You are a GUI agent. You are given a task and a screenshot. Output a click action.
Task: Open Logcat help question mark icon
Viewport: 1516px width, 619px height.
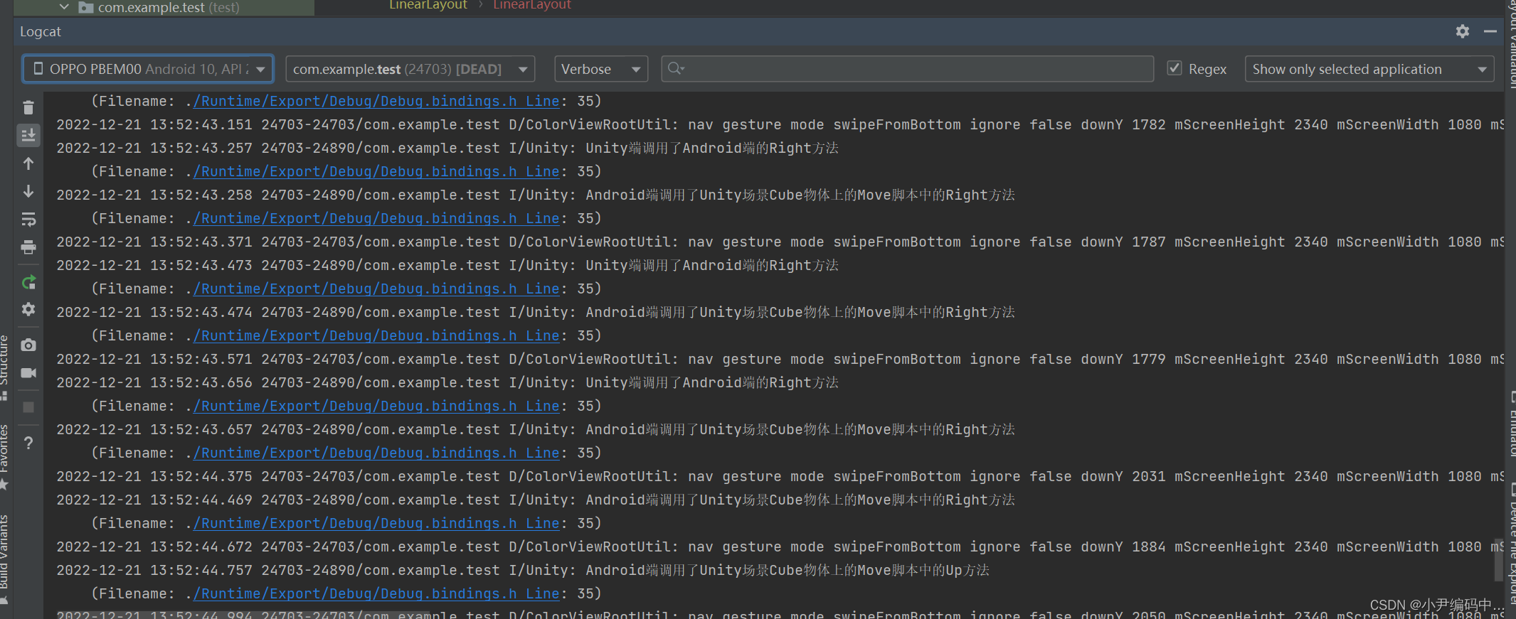28,443
